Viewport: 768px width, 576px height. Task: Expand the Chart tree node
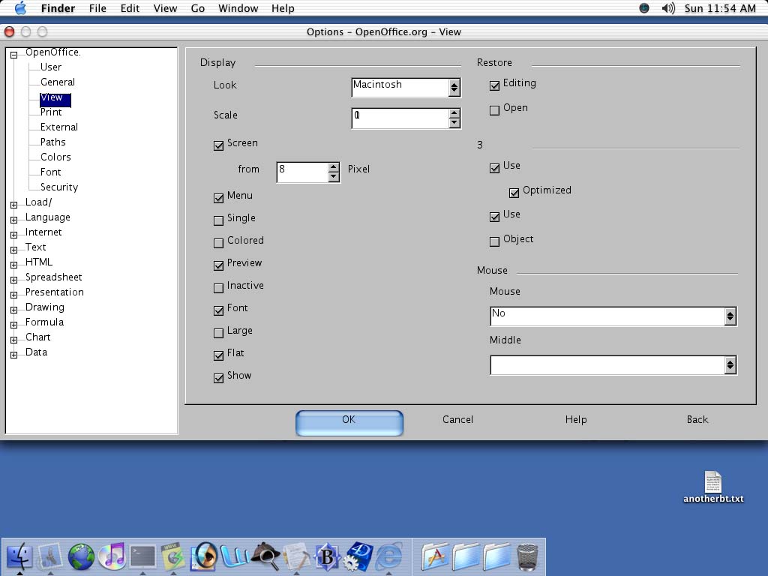coord(13,340)
